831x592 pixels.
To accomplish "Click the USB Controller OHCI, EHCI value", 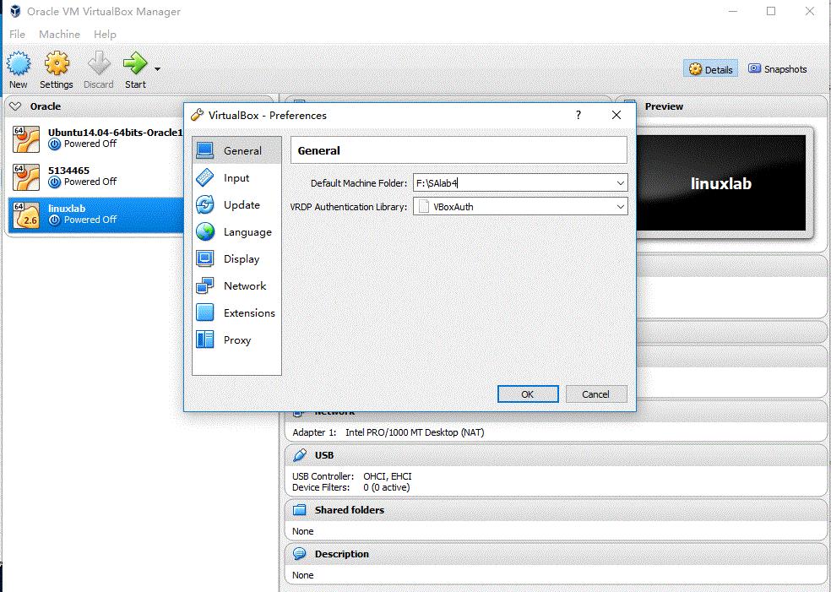I will pos(388,476).
